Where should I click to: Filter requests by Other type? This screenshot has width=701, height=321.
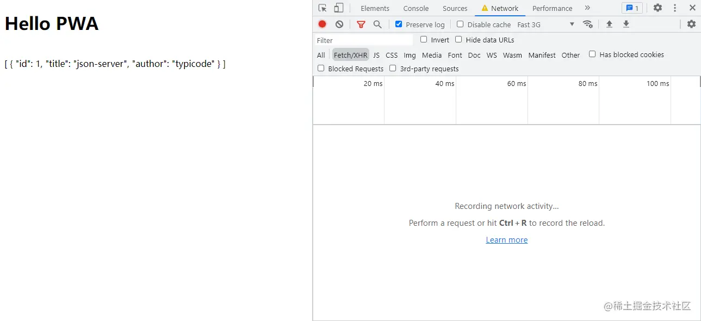click(571, 55)
